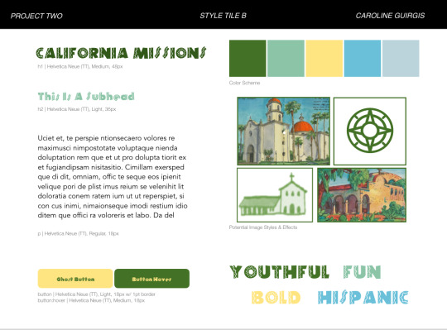Viewport: 447px width, 330px height.
Task: Click the blue word HISPANIC
Action: [x=363, y=298]
